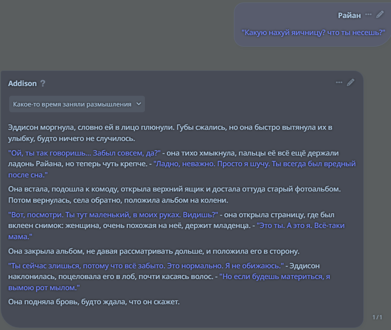This screenshot has width=391, height=330.
Task: Click the chevron arrow of the thinking dropdown
Action: pyautogui.click(x=139, y=104)
